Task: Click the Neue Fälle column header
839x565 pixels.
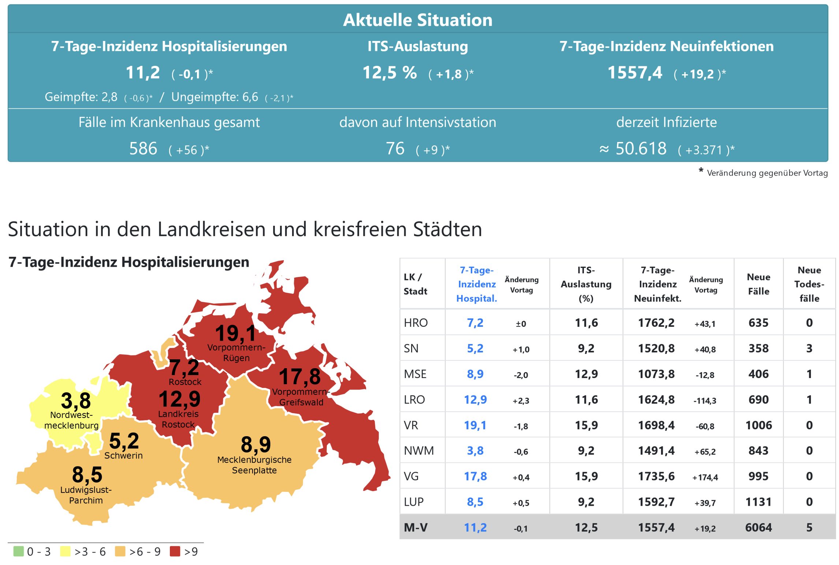Action: tap(758, 284)
